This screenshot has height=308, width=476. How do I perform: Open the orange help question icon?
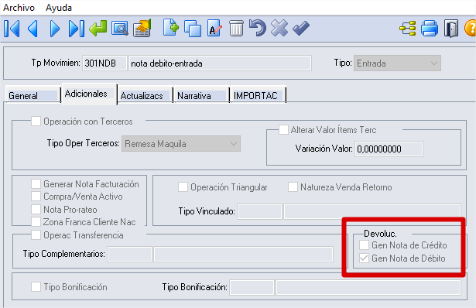471,28
